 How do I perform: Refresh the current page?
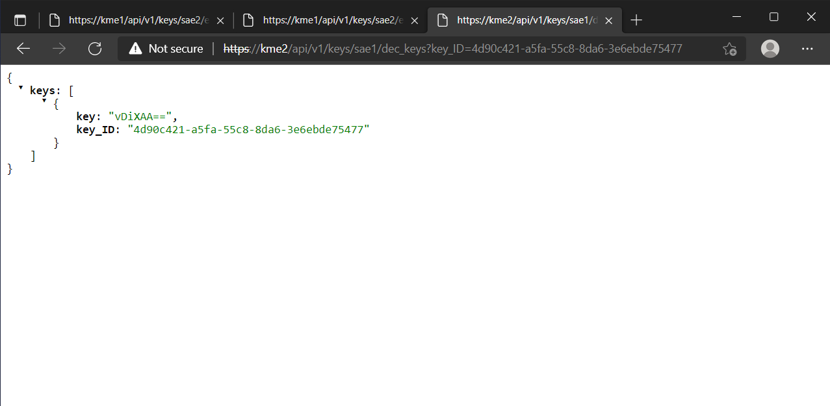click(x=95, y=49)
